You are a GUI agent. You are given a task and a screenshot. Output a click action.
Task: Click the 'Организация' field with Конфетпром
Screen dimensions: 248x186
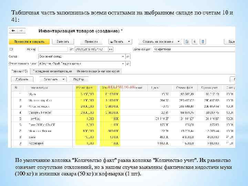pyautogui.click(x=194, y=49)
